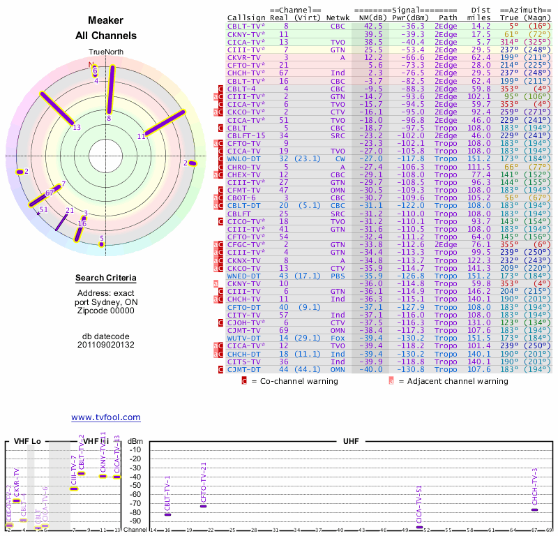Click the pink adjacent channel legend icon

(x=391, y=382)
